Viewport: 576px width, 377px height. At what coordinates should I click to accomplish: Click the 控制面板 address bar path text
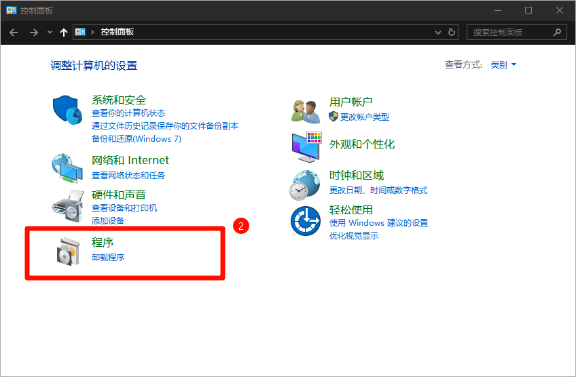click(118, 32)
